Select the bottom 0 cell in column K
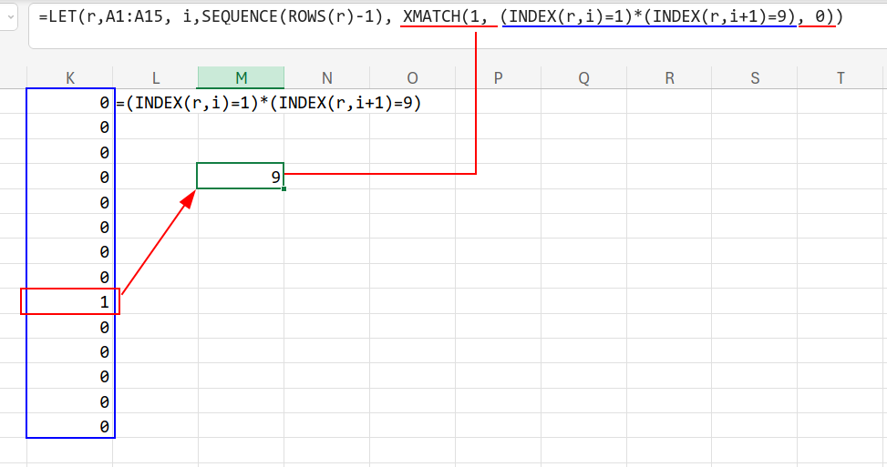Screen dimensions: 887x467 click(70, 426)
